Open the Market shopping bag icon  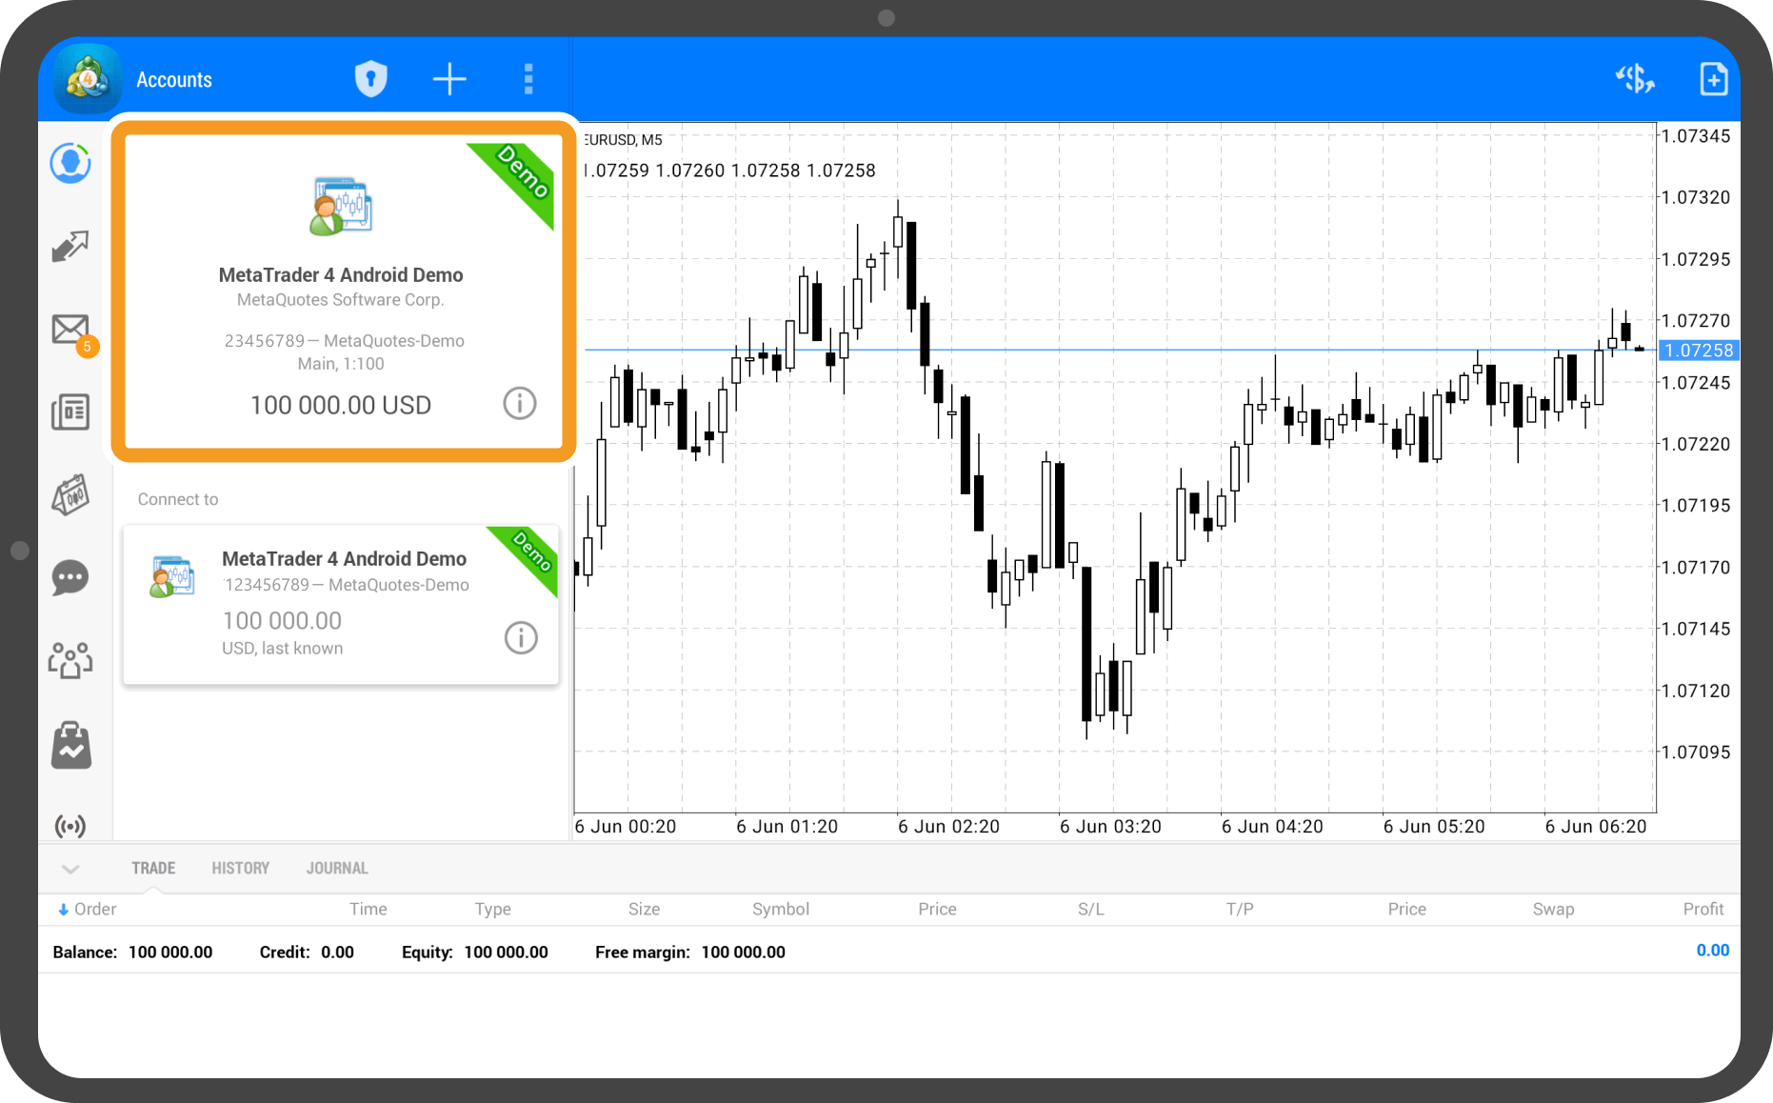coord(70,745)
